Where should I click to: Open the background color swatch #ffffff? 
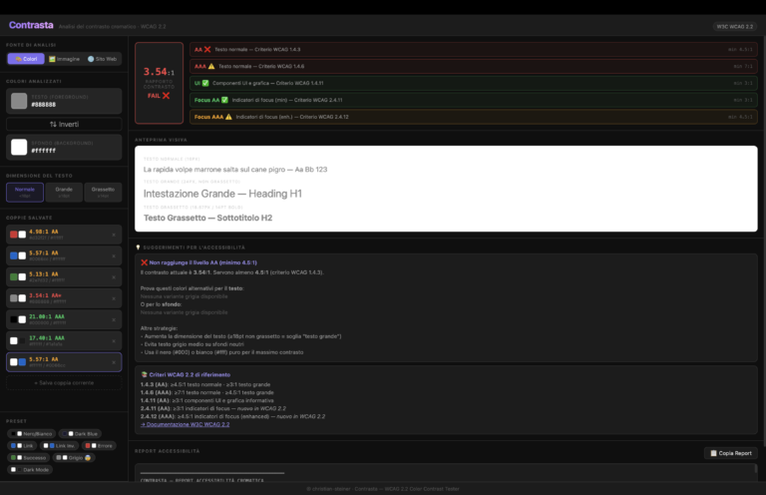19,147
